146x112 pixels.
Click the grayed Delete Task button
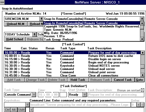click(x=57, y=80)
